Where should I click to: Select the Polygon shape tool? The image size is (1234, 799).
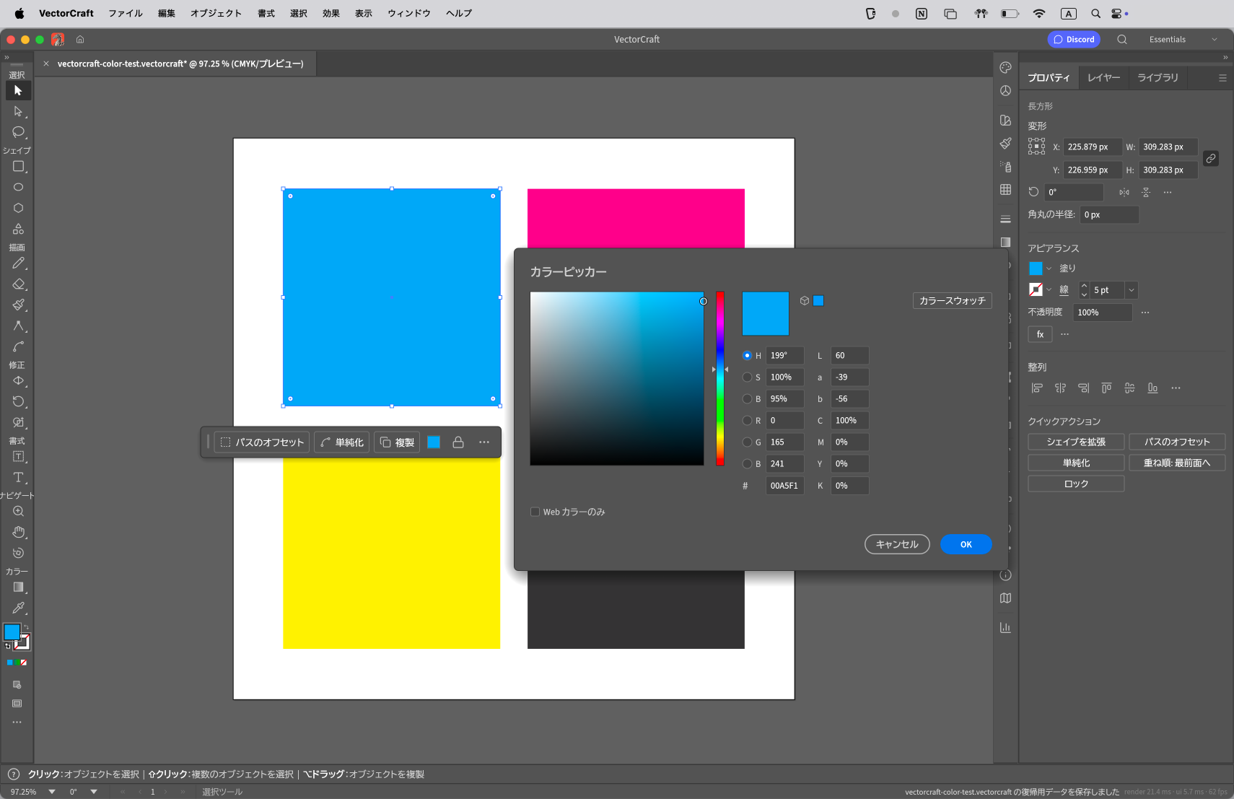18,208
